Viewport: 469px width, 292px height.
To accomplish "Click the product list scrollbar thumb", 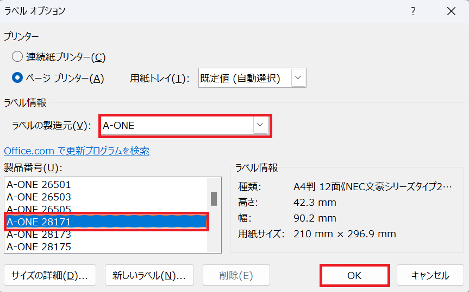I will (214, 199).
